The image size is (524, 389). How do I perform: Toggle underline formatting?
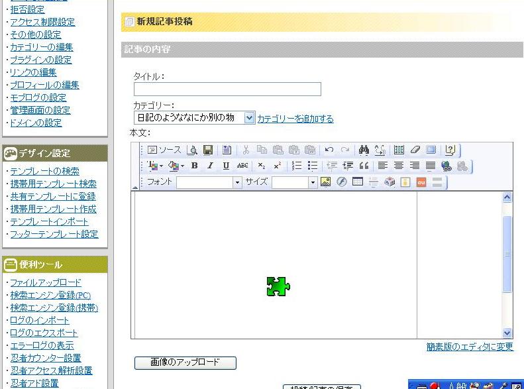click(x=227, y=166)
